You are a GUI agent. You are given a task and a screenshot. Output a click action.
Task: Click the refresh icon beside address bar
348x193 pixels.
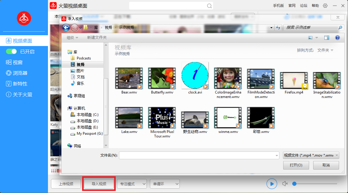[x=278, y=28]
